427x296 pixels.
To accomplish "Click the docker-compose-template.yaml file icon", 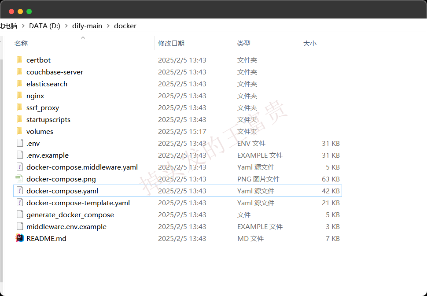I will [x=20, y=203].
